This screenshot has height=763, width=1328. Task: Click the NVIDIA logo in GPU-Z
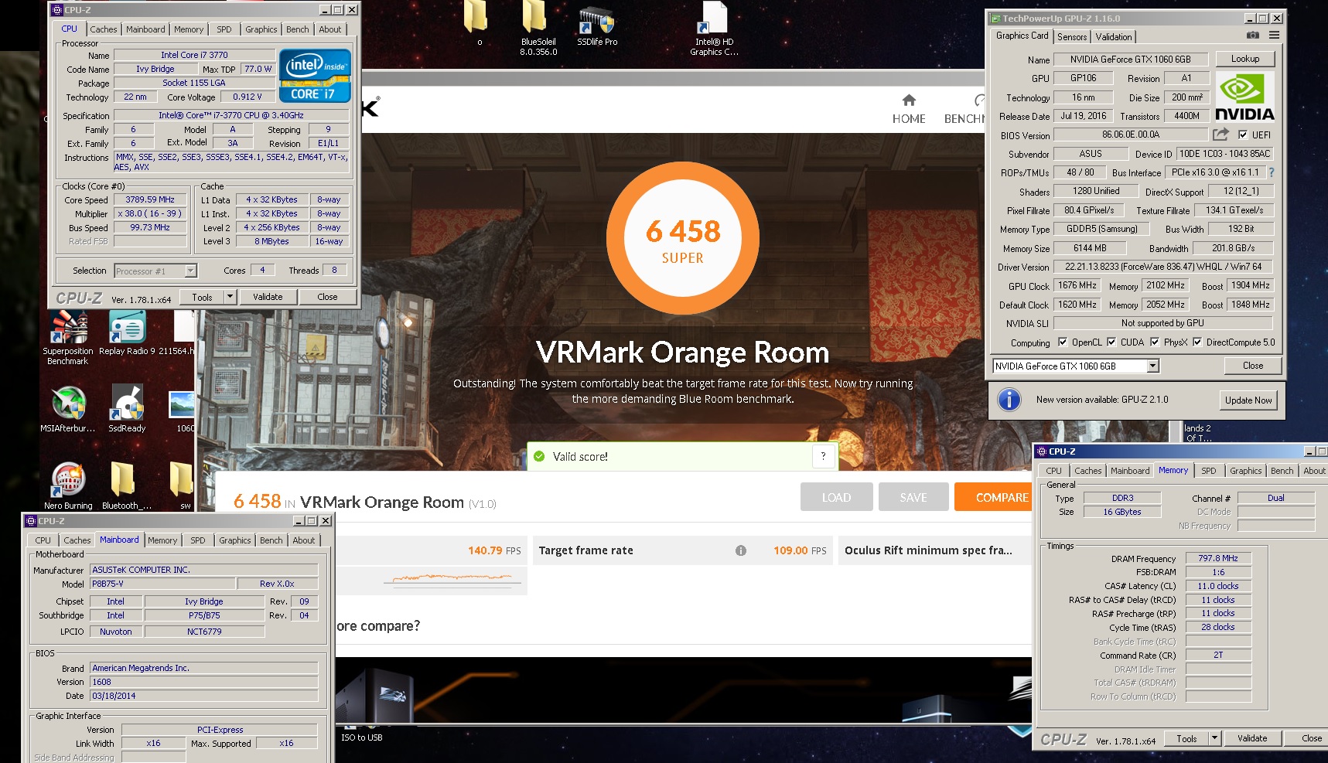pos(1244,97)
